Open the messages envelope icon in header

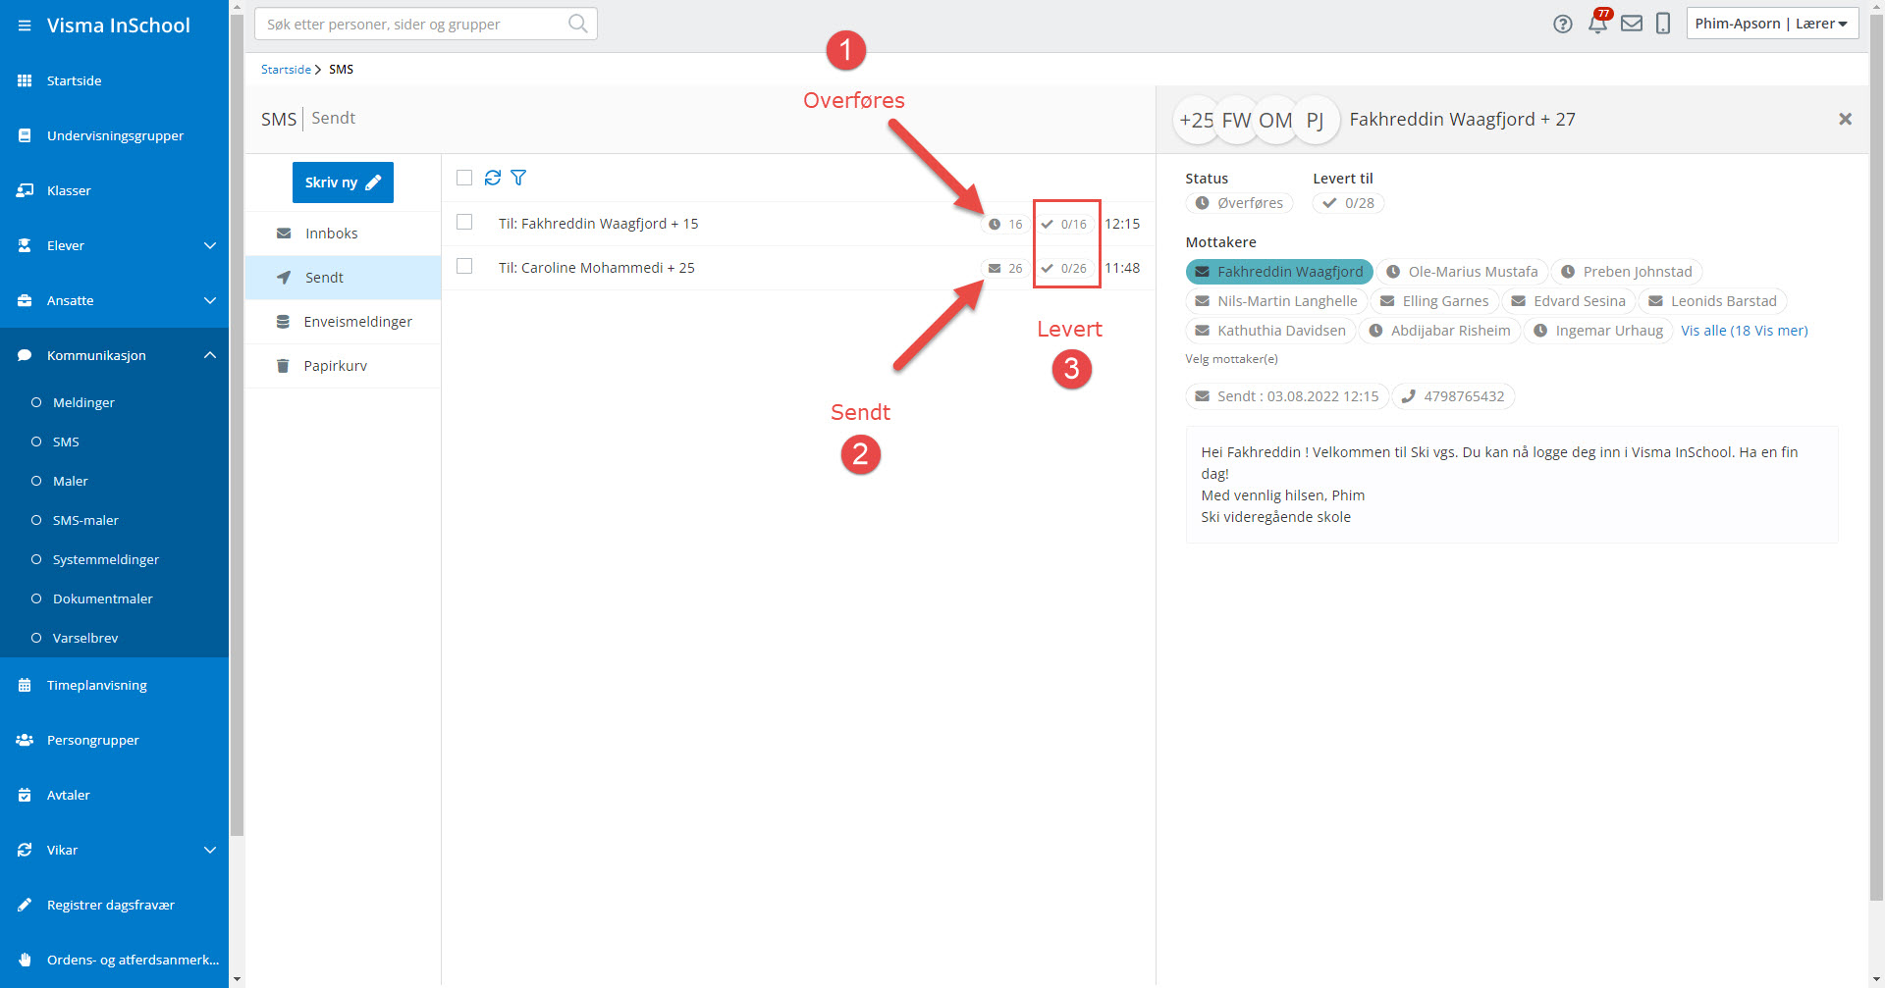(x=1632, y=24)
